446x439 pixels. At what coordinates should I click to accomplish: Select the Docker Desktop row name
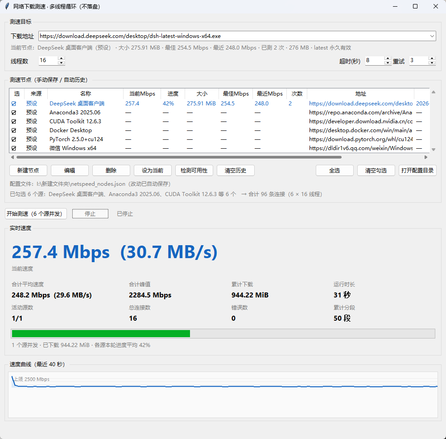[x=70, y=130]
